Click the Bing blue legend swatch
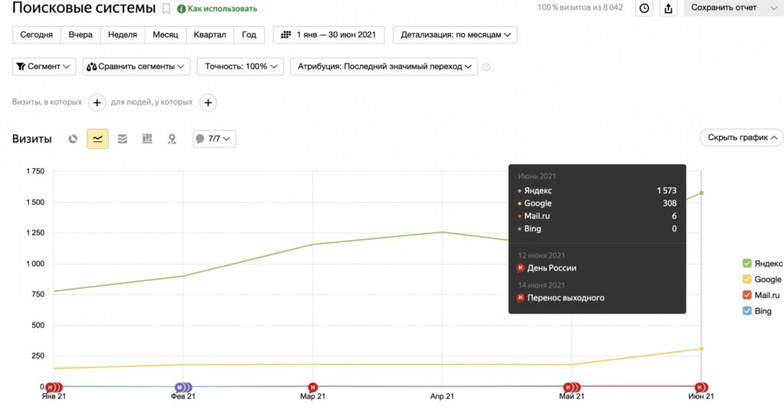The height and width of the screenshot is (409, 784). coord(747,311)
